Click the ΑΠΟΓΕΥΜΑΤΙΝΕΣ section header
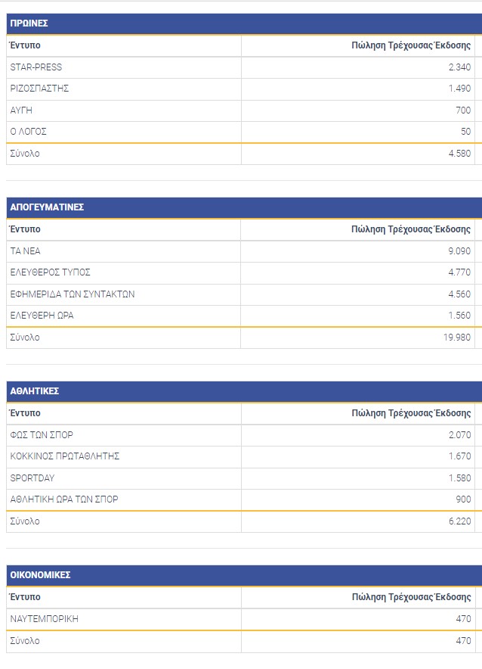This screenshot has width=482, height=669. 47,207
